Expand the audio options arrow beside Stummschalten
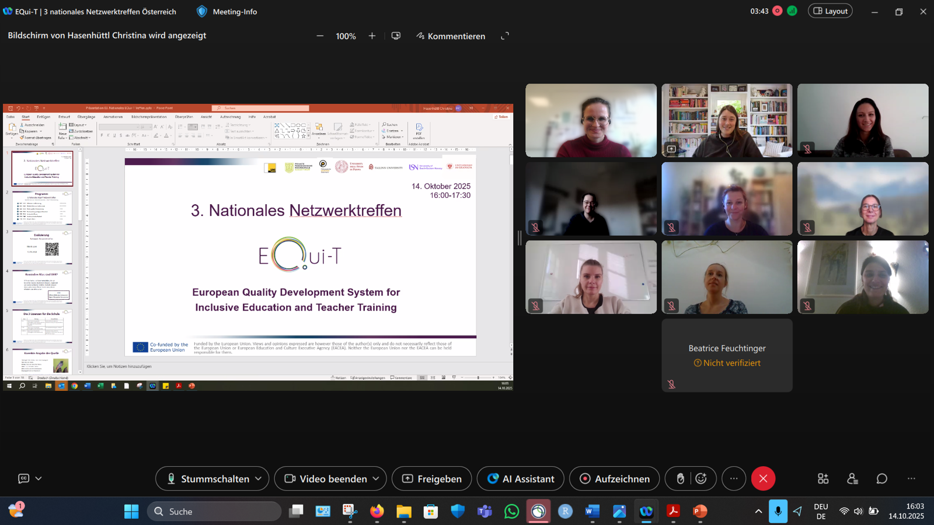Screen dimensions: 934x525 [259, 478]
